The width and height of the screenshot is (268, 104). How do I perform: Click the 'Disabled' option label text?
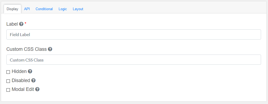coord(21,80)
